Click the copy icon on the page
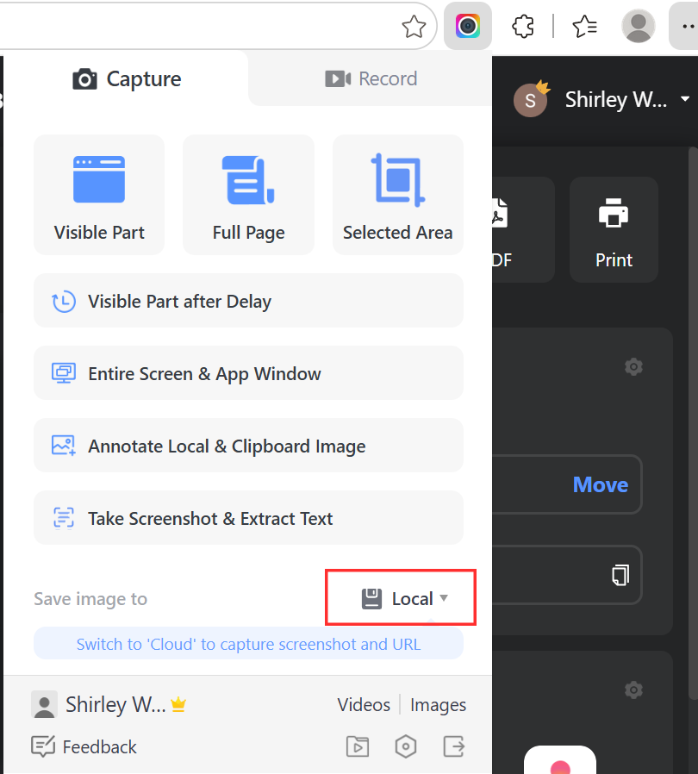 [x=620, y=575]
